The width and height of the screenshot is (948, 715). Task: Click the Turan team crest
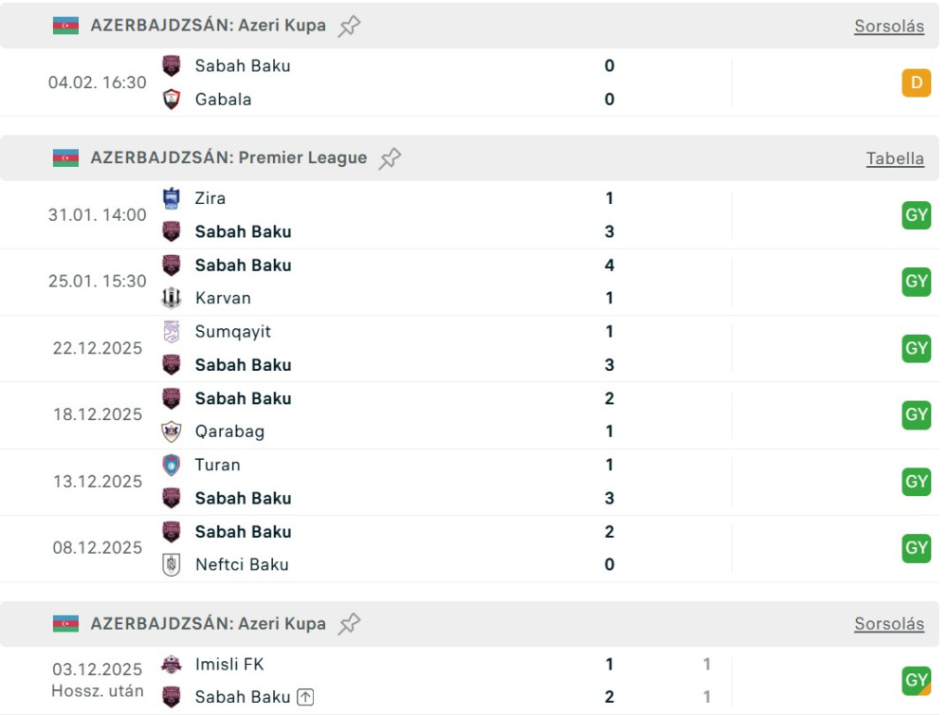[172, 465]
